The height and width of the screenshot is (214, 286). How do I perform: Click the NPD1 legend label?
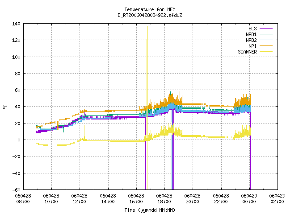coord(251,34)
